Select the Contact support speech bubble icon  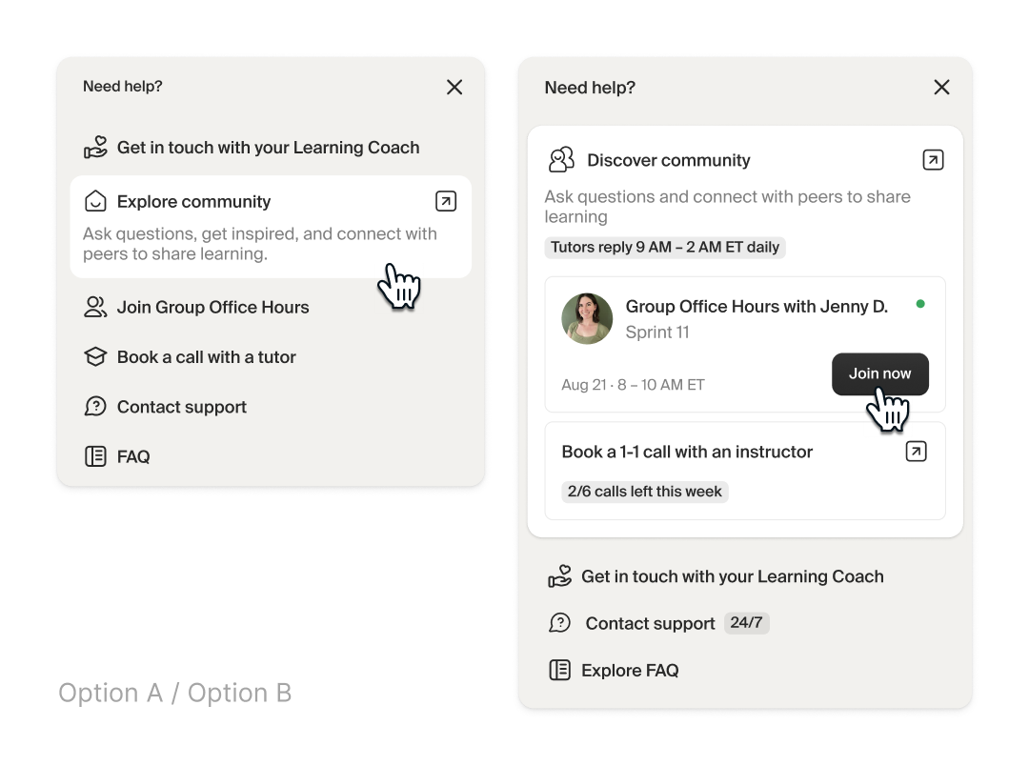point(95,406)
